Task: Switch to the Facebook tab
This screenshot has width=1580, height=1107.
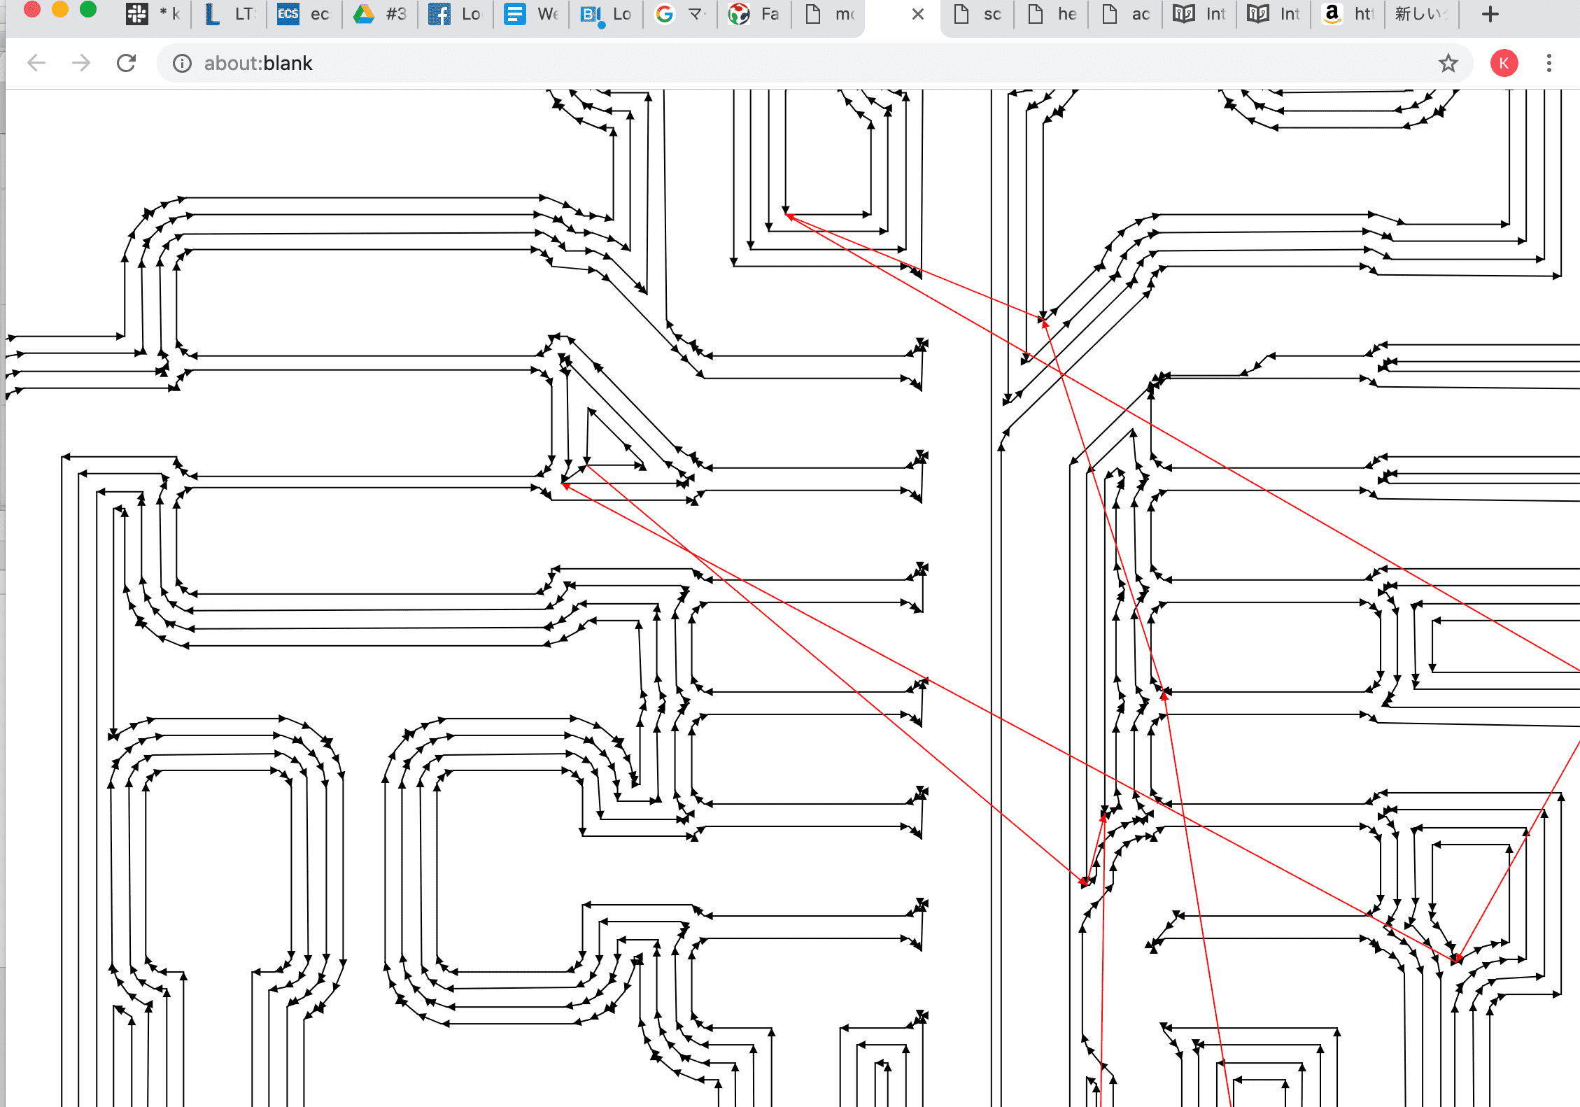Action: click(455, 14)
